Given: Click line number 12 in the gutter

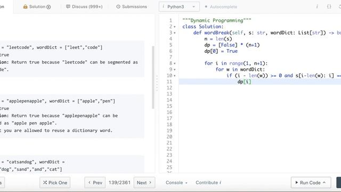Looking at the screenshot, I should (x=169, y=88).
